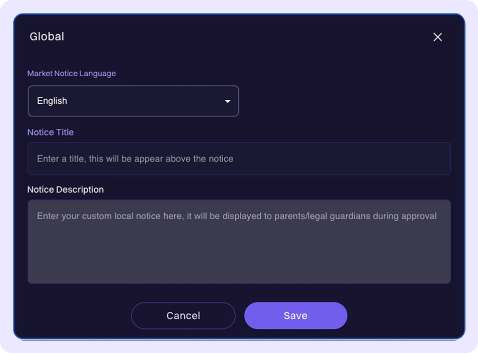Click the Market Notice Language label
Screen dimensions: 478x353
click(x=72, y=73)
